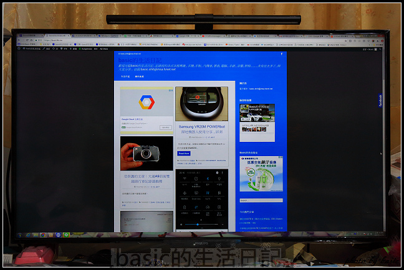This screenshot has height=270, width=404.
Task: Open Chrome from the taskbar
Action: (43, 235)
